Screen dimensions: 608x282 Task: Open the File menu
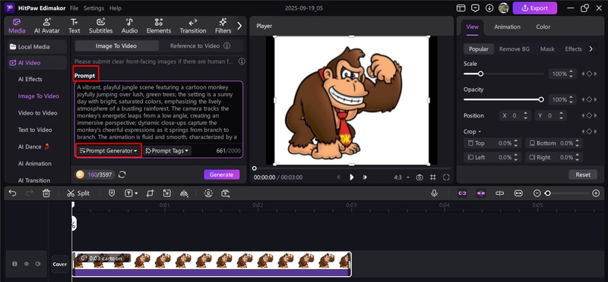tap(74, 8)
